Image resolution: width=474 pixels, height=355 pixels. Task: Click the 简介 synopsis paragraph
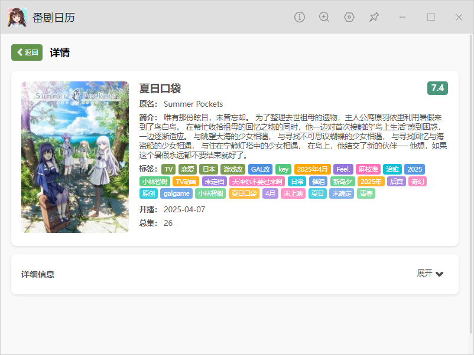[x=293, y=136]
